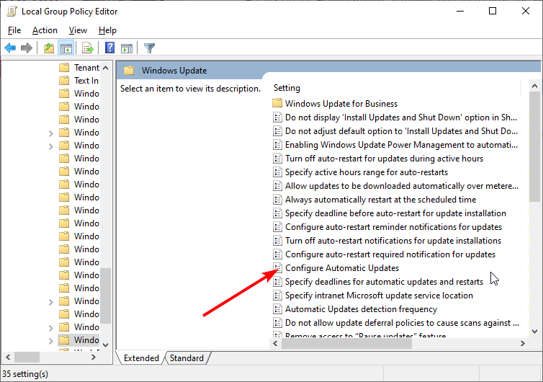Click up arrow of settings list scrollbar

point(534,86)
